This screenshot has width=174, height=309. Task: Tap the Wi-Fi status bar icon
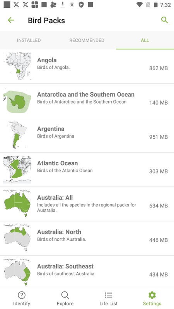[x=140, y=5]
